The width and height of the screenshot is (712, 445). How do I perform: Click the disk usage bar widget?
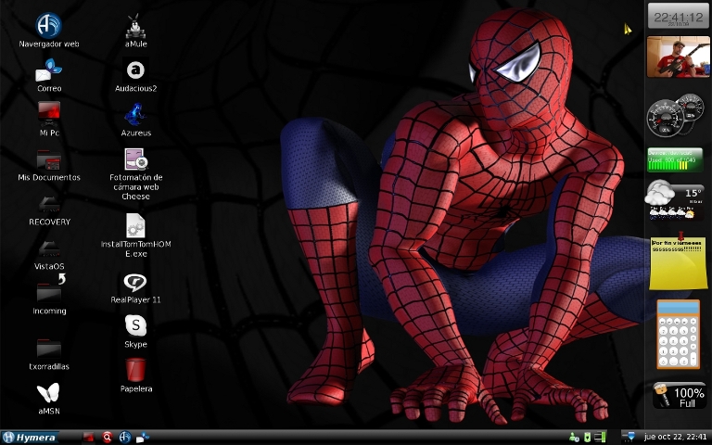coord(675,159)
